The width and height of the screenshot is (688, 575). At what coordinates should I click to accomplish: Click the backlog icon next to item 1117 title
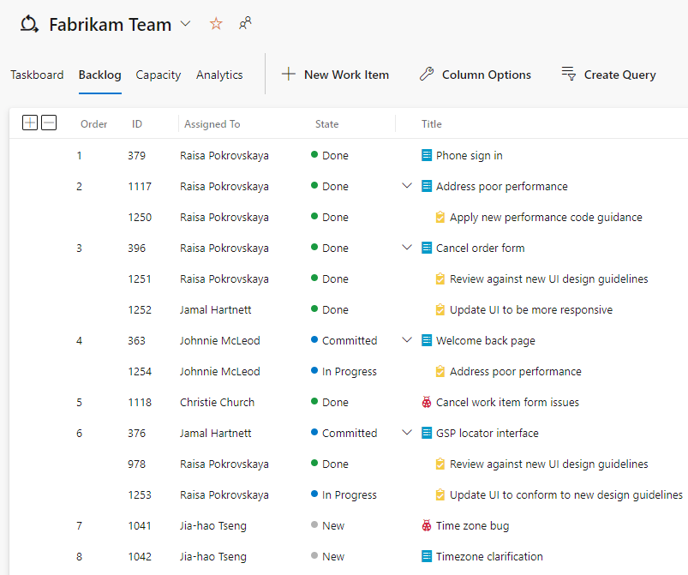pos(427,186)
